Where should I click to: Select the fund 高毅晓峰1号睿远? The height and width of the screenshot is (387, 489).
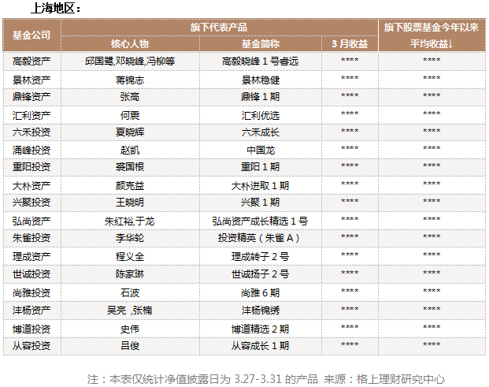tap(261, 61)
